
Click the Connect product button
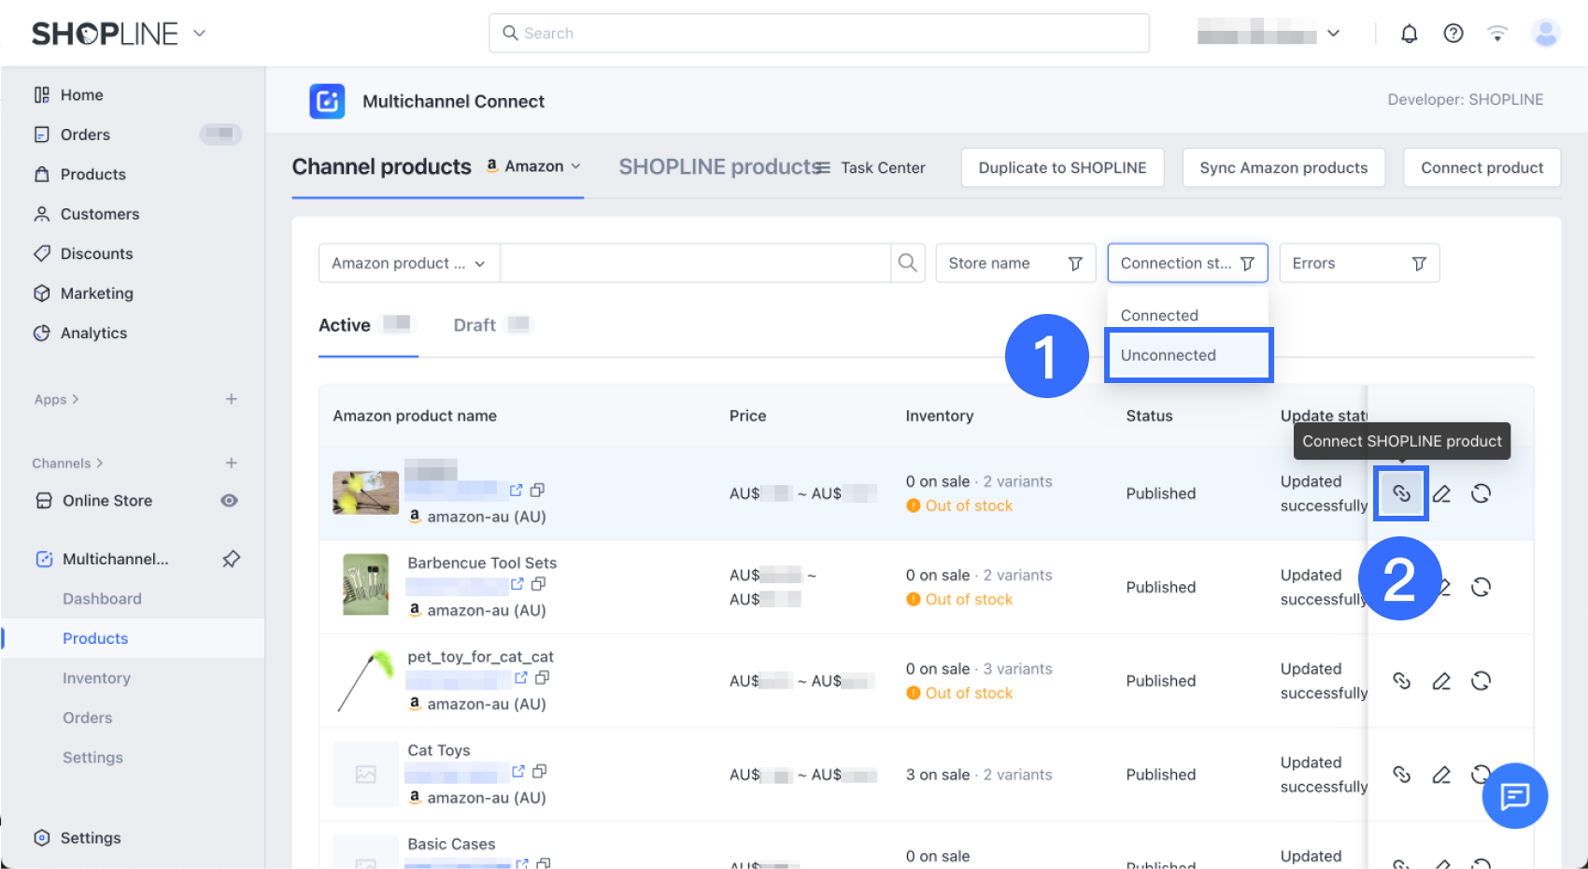[x=1482, y=167]
